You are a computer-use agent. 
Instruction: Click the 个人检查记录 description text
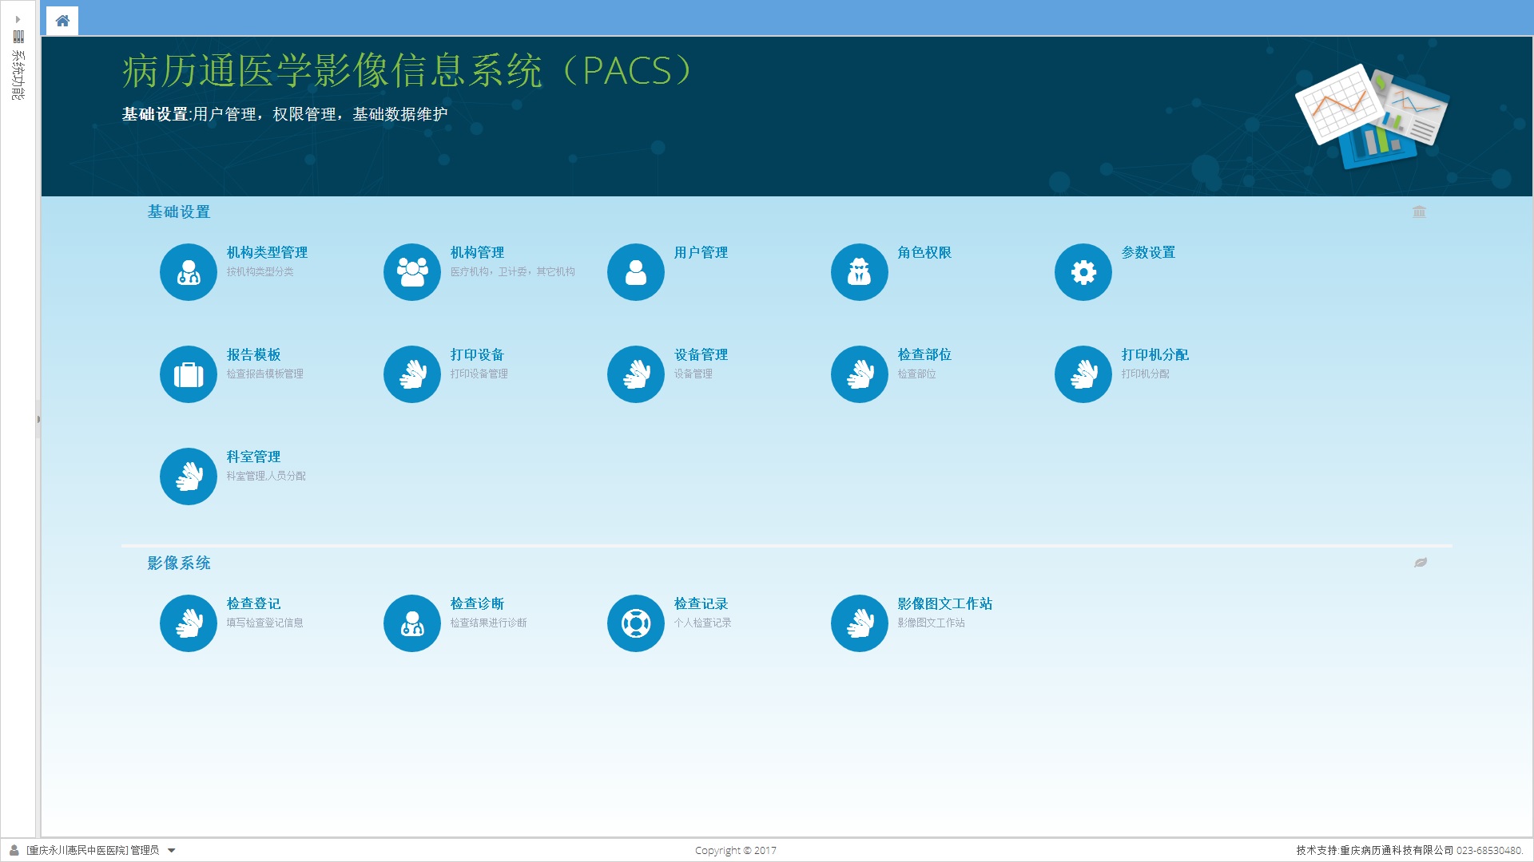click(x=702, y=623)
